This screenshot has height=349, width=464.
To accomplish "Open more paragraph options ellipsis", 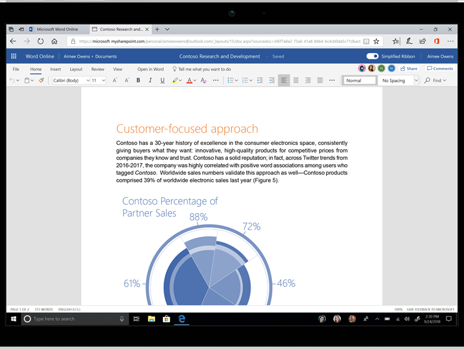I will click(x=332, y=80).
